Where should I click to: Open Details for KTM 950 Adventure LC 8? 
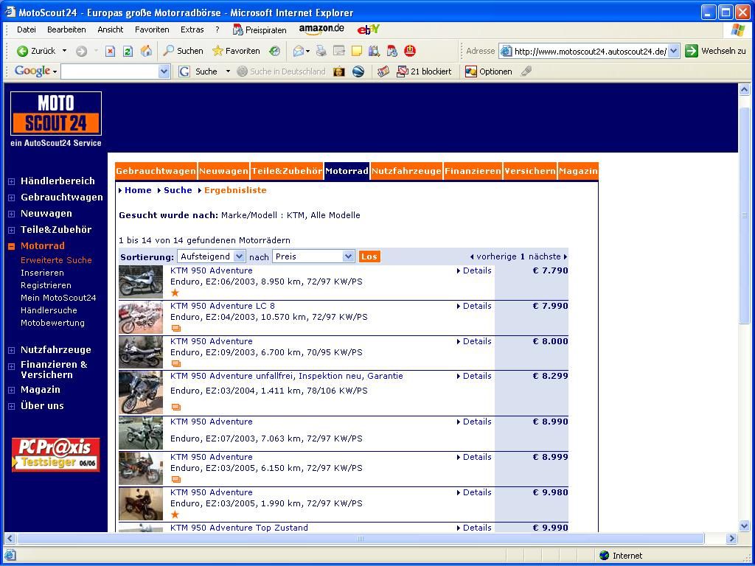(476, 306)
